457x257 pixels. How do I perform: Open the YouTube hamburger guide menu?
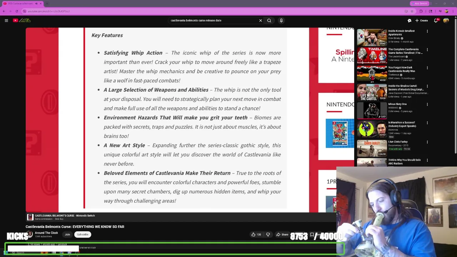6,20
